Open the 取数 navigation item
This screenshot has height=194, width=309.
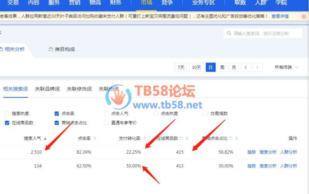240,3
